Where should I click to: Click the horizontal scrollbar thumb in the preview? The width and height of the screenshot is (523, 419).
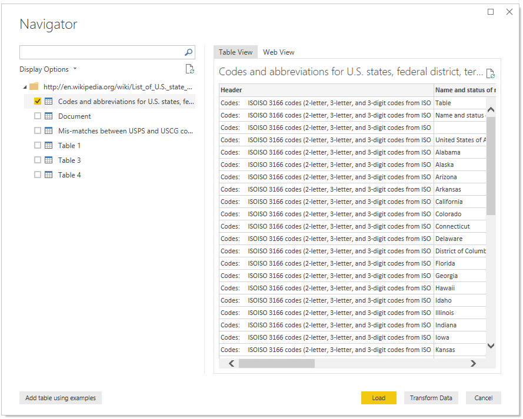point(277,364)
